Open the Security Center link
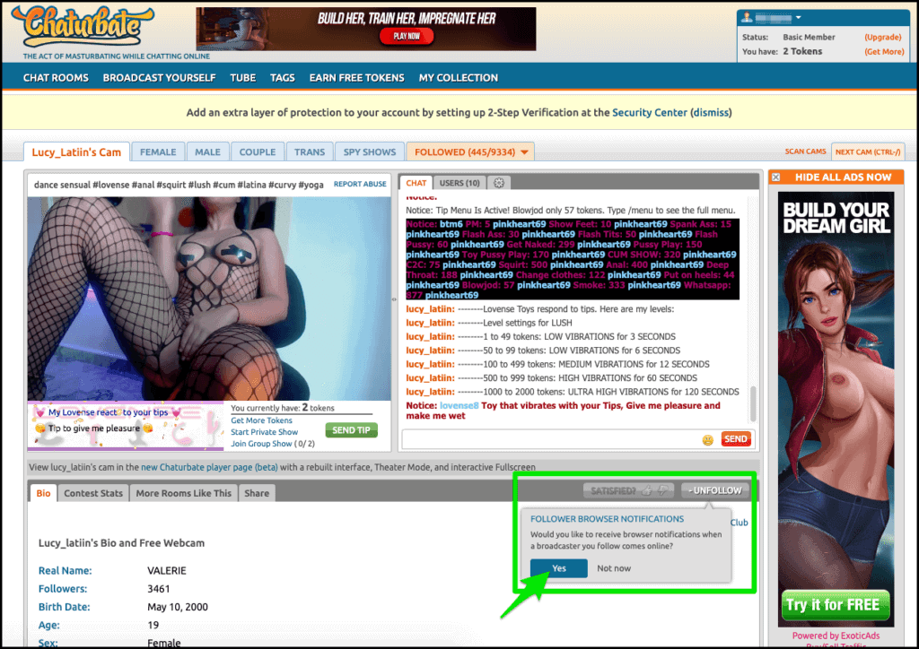This screenshot has height=649, width=919. (x=650, y=112)
